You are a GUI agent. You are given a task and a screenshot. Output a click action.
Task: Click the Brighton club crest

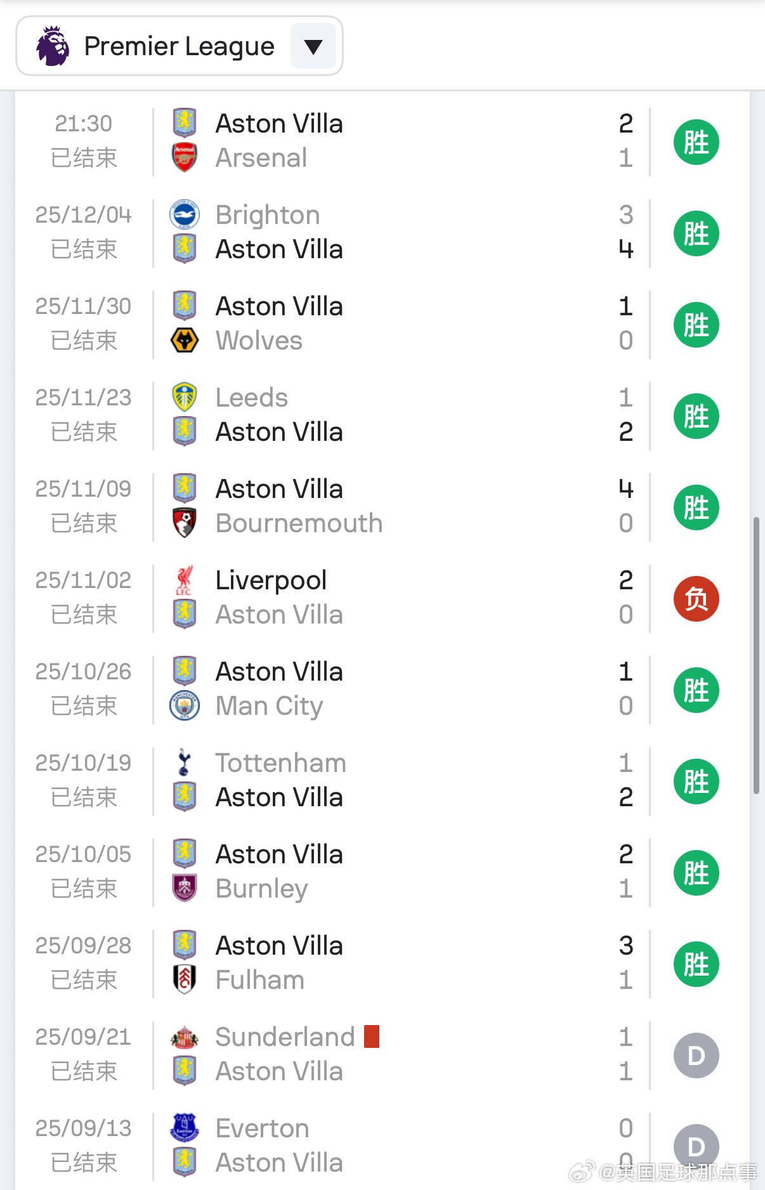[x=185, y=214]
